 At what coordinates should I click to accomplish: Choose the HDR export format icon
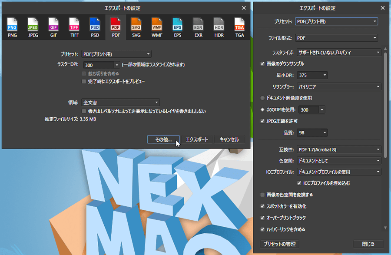click(219, 27)
